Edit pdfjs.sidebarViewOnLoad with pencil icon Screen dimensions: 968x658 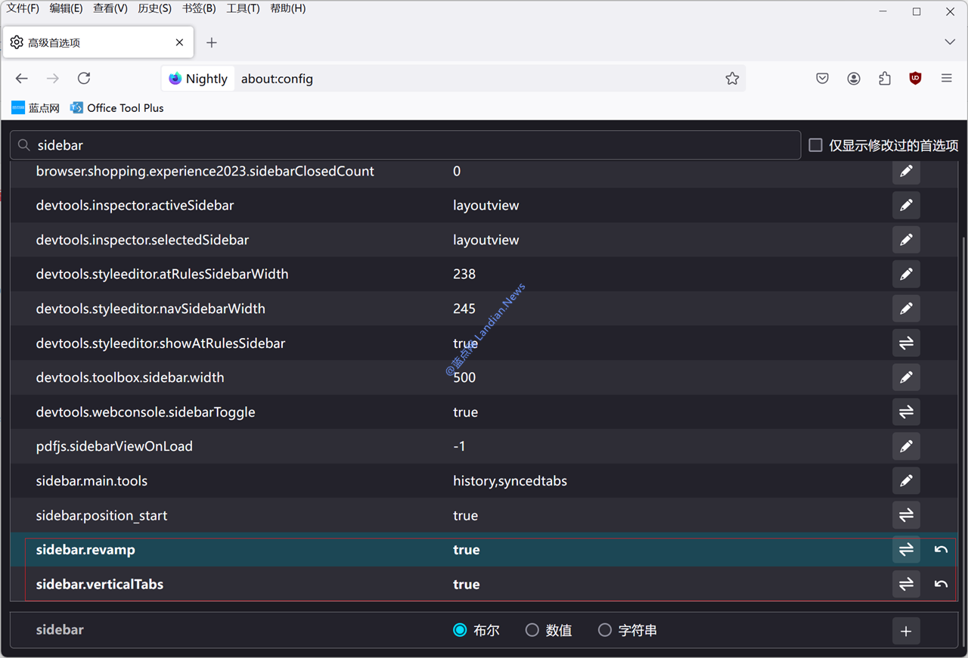(906, 446)
